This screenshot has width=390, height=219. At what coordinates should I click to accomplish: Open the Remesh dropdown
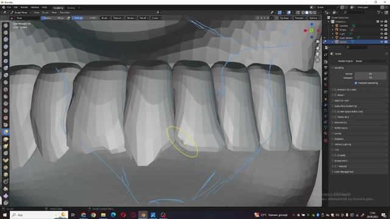[x=300, y=18]
